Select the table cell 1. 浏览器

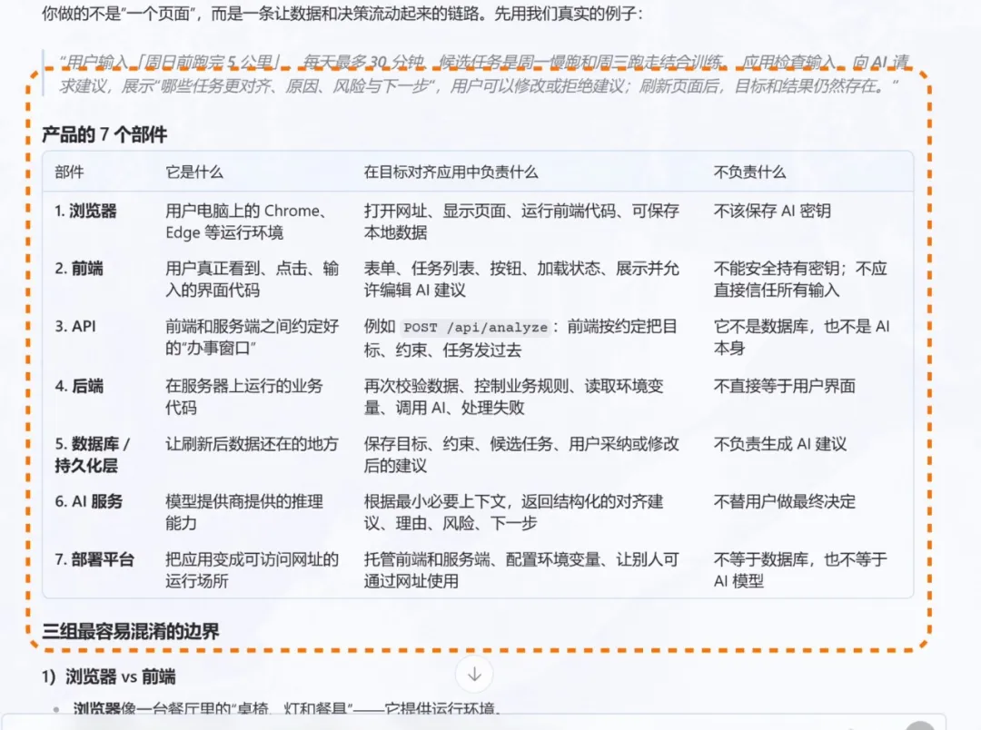[x=85, y=211]
